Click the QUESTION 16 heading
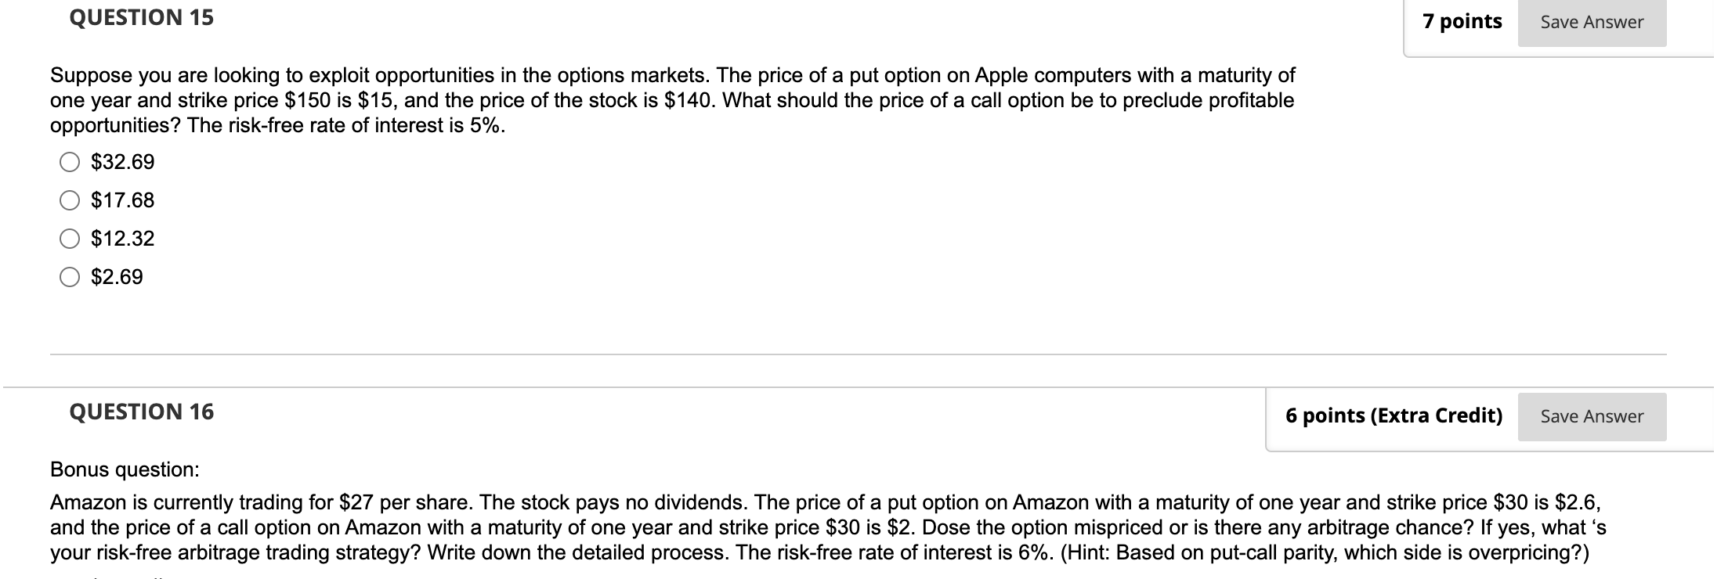 click(x=142, y=411)
